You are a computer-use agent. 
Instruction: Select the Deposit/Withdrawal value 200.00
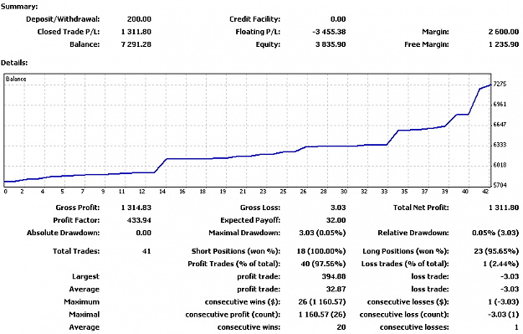139,19
